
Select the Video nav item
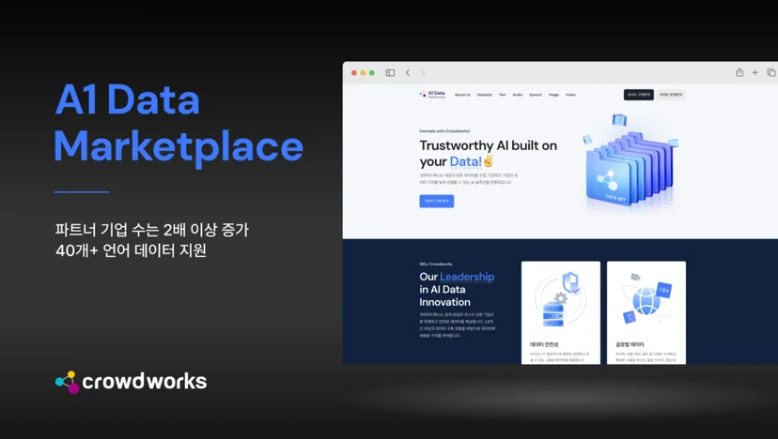(570, 95)
